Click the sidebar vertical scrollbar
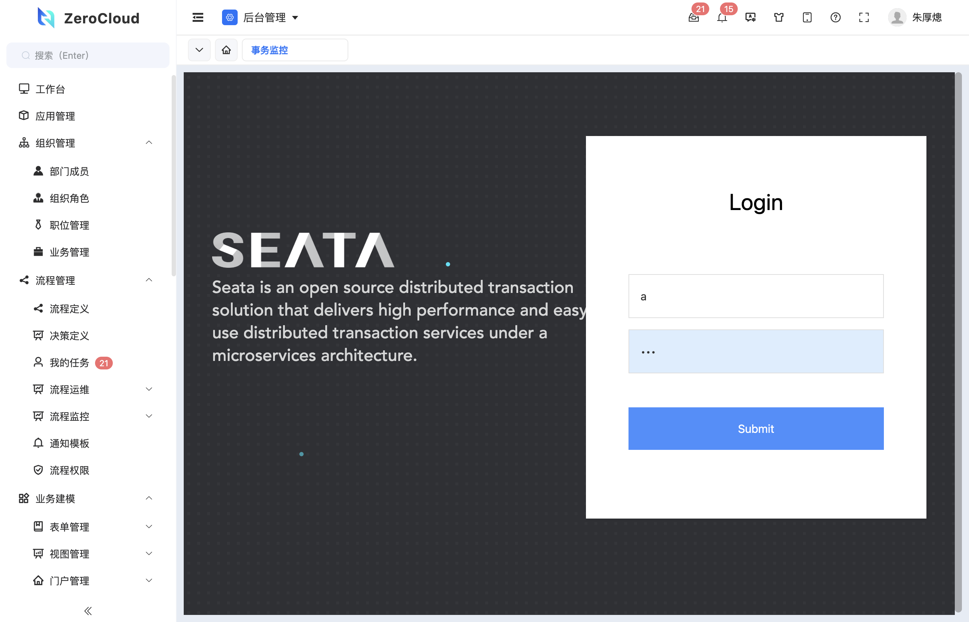The width and height of the screenshot is (969, 622). (173, 175)
